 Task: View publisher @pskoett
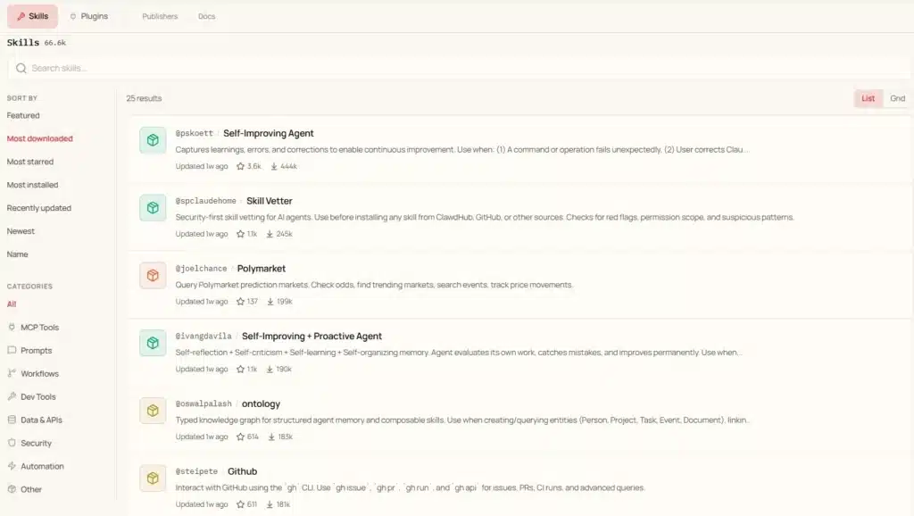click(194, 134)
